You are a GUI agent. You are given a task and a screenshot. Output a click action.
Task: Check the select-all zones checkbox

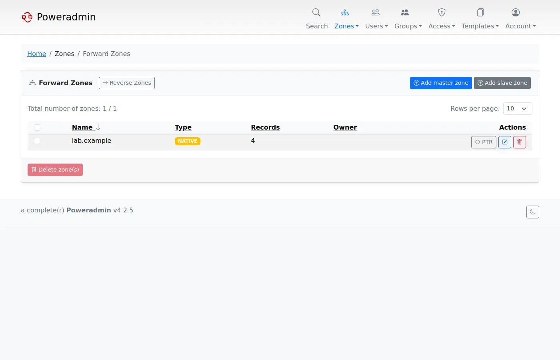(x=37, y=128)
